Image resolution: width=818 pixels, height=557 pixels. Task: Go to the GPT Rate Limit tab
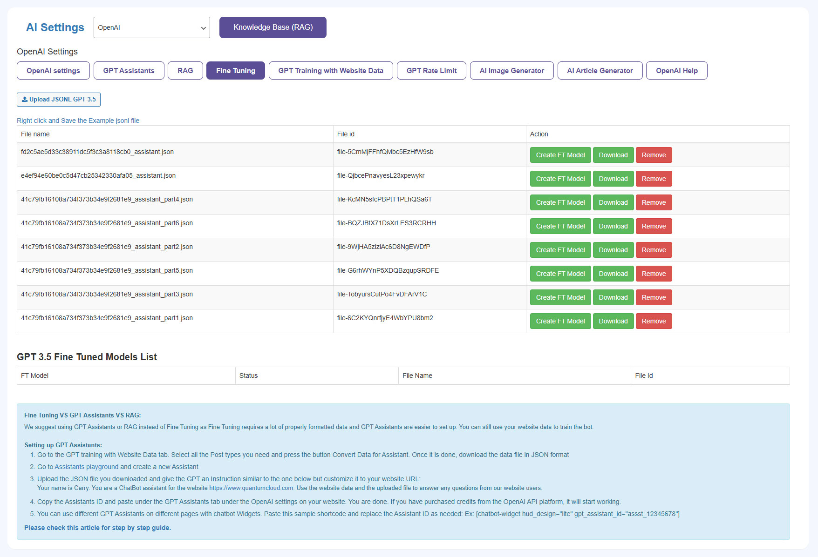coord(431,71)
